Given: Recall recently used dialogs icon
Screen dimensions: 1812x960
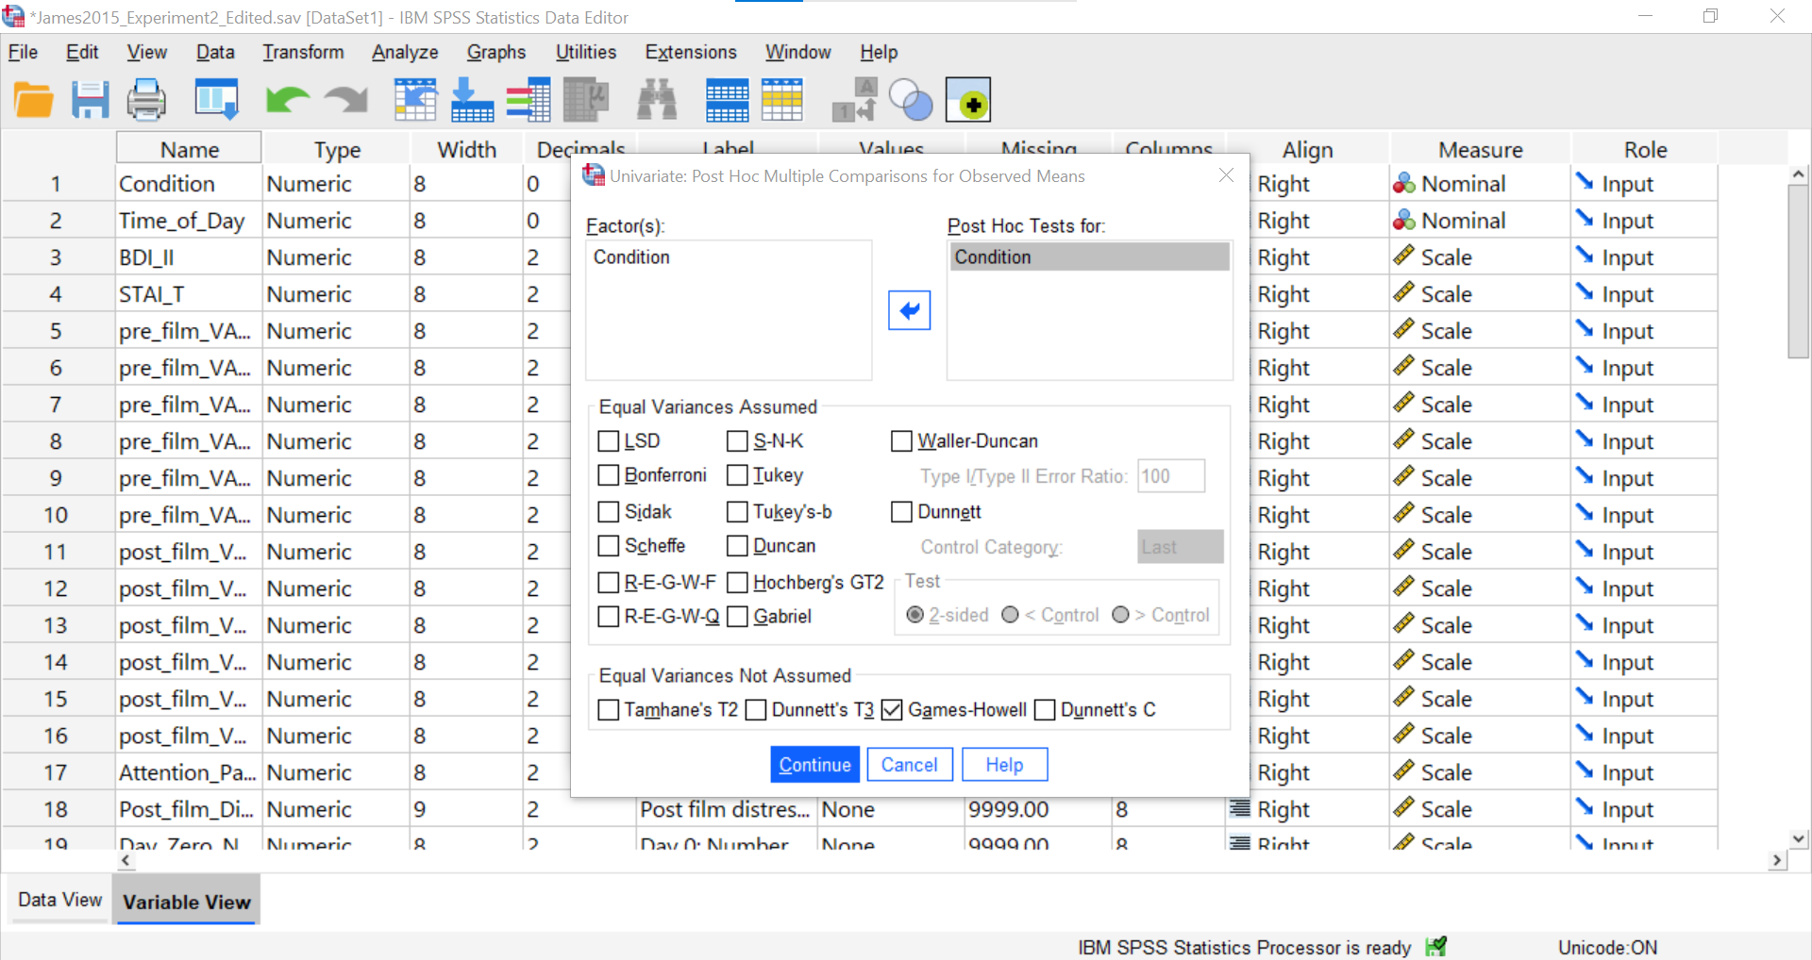Looking at the screenshot, I should click(x=216, y=100).
